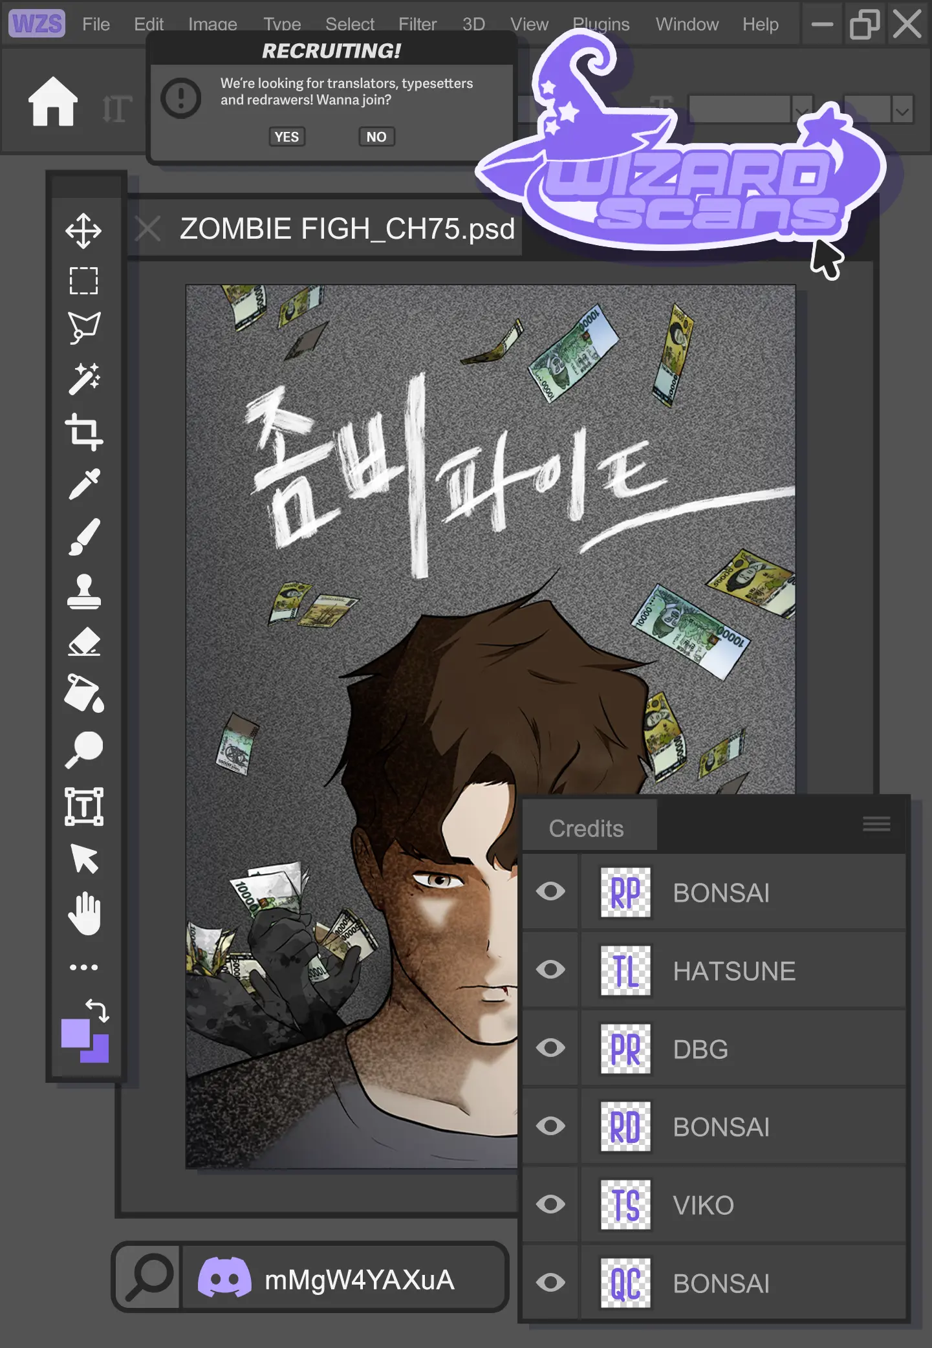Viewport: 932px width, 1348px height.
Task: Hide the VIKO TS layer
Action: pyautogui.click(x=550, y=1204)
